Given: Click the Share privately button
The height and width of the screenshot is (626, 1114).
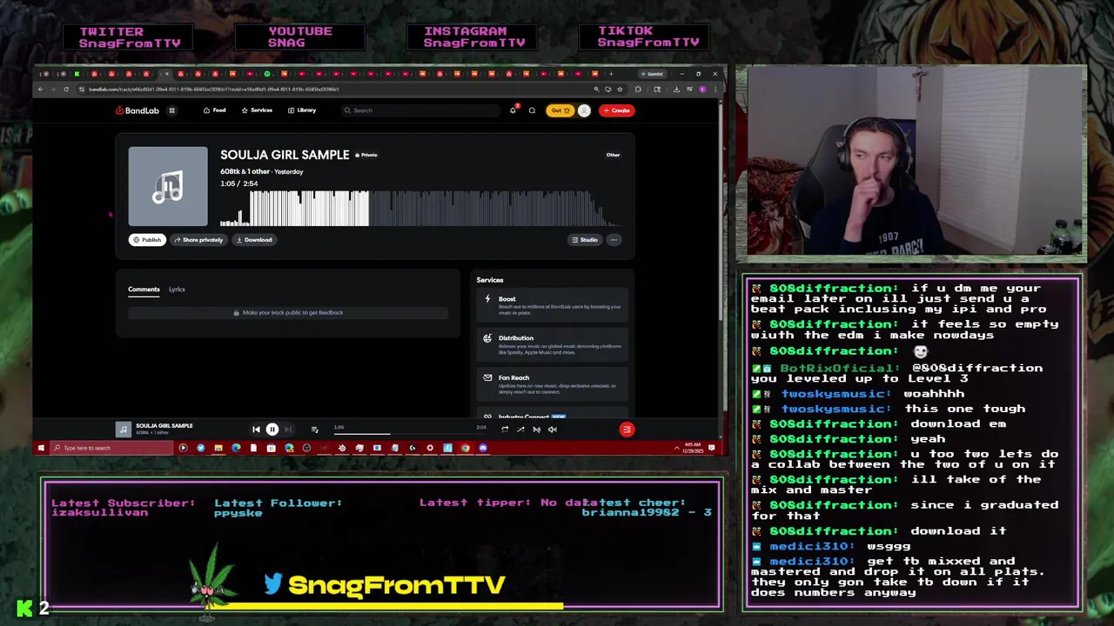Looking at the screenshot, I should click(x=198, y=240).
